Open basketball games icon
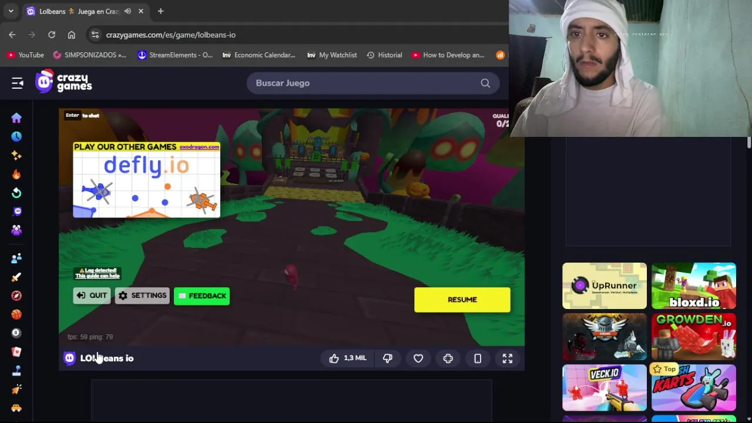 pyautogui.click(x=16, y=314)
